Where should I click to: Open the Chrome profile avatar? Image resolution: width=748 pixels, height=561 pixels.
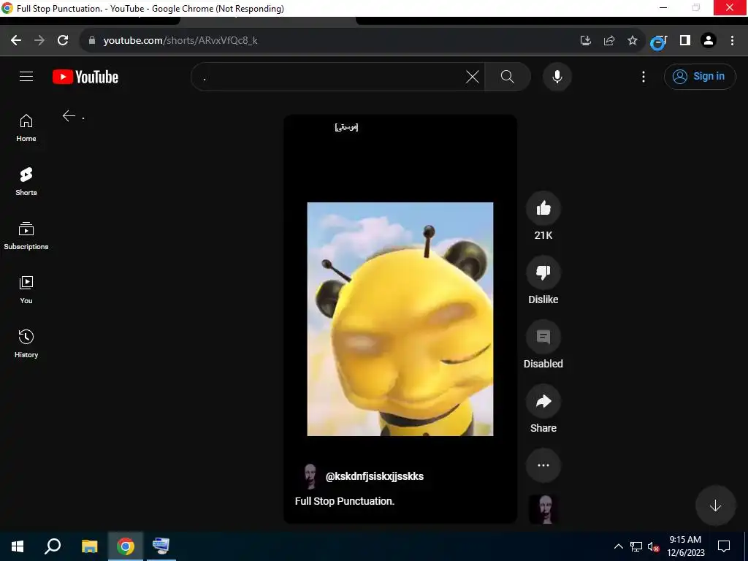coord(709,41)
